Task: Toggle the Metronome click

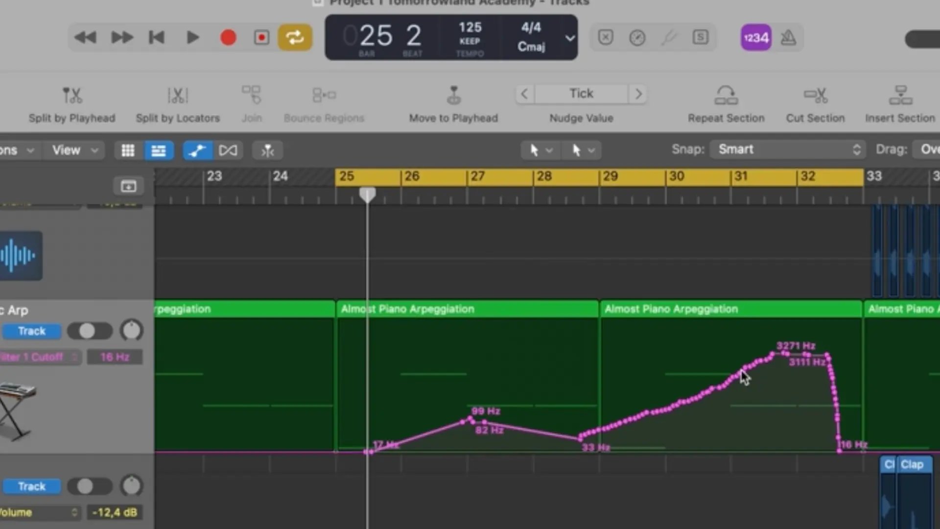Action: (788, 37)
